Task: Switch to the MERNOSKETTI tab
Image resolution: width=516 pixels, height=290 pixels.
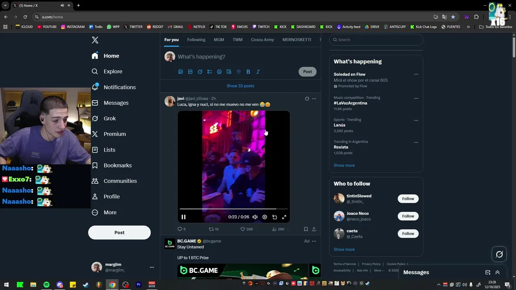Action: [x=297, y=39]
